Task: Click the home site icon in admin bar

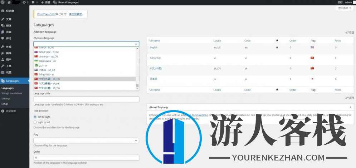Action: point(9,2)
